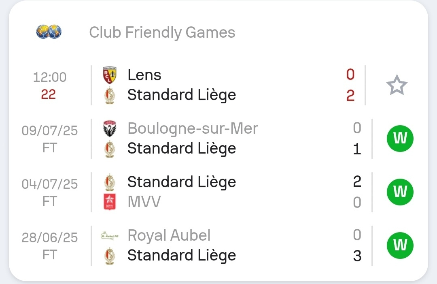Screen dimensions: 437x284
Task: Click the MVV red star crest
Action: pyautogui.click(x=110, y=202)
